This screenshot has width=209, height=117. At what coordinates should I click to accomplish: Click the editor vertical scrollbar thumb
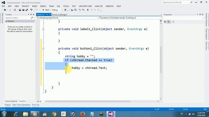(161, 60)
